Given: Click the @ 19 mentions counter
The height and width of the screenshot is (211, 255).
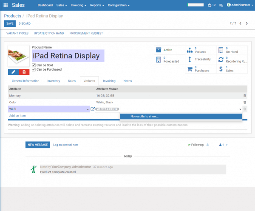Looking at the screenshot, I should (x=212, y=5).
